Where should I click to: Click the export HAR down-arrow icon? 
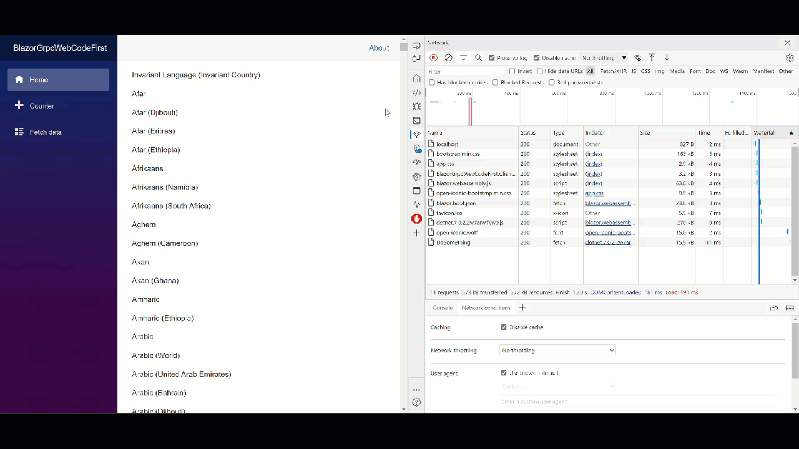click(x=667, y=57)
